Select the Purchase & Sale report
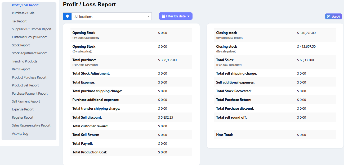Image resolution: width=344 pixels, height=165 pixels. click(23, 13)
